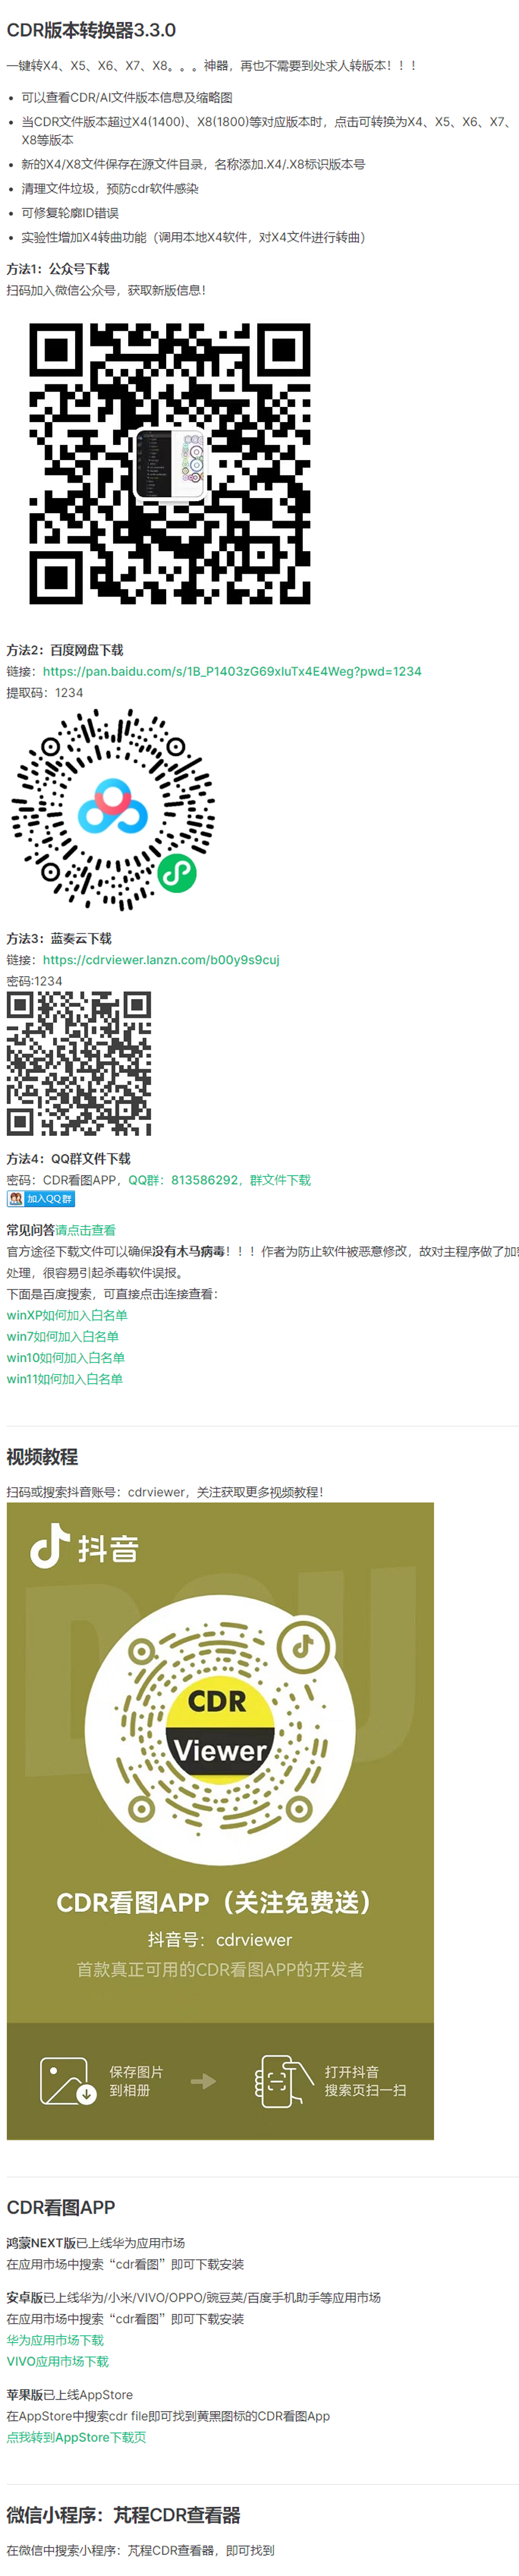
Task: Open the 点我转到AppStore下载页 link
Action: tap(76, 2437)
